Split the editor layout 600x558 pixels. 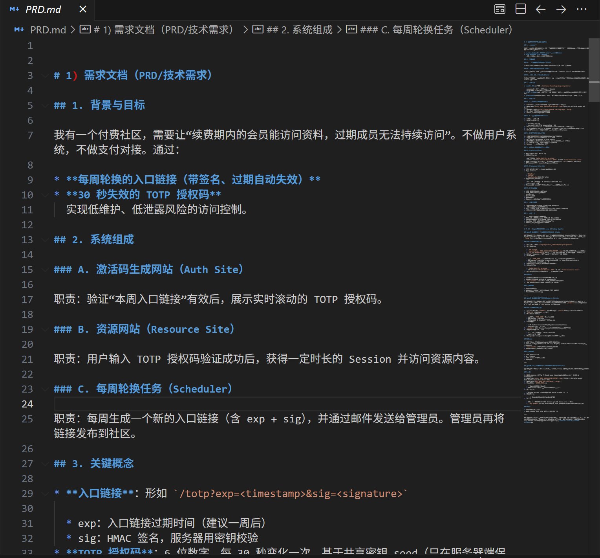520,9
